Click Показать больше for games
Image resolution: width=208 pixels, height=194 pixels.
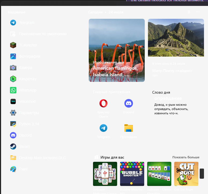pyautogui.click(x=186, y=157)
